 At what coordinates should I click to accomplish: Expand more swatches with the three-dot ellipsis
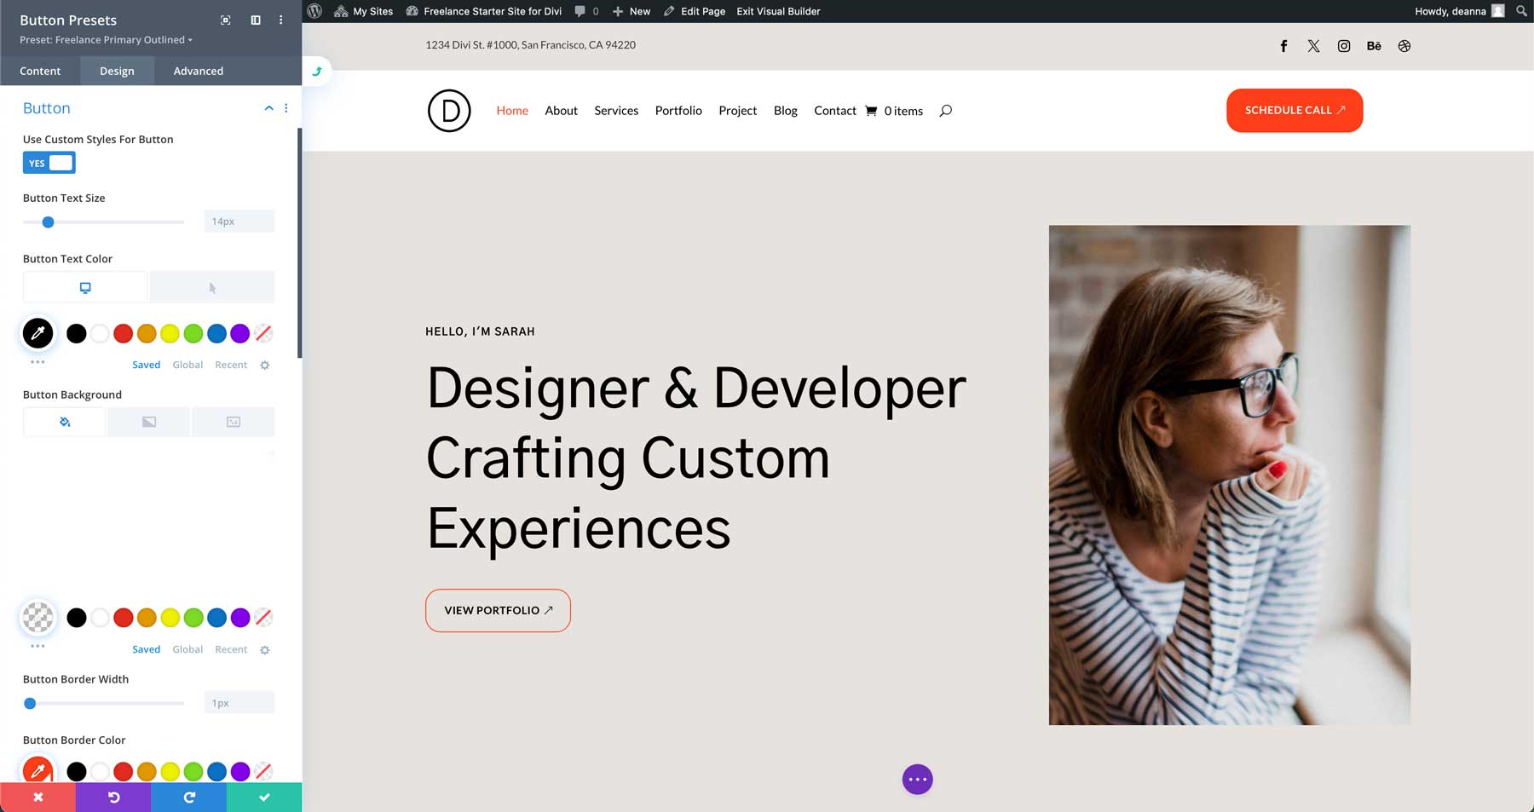tap(37, 362)
